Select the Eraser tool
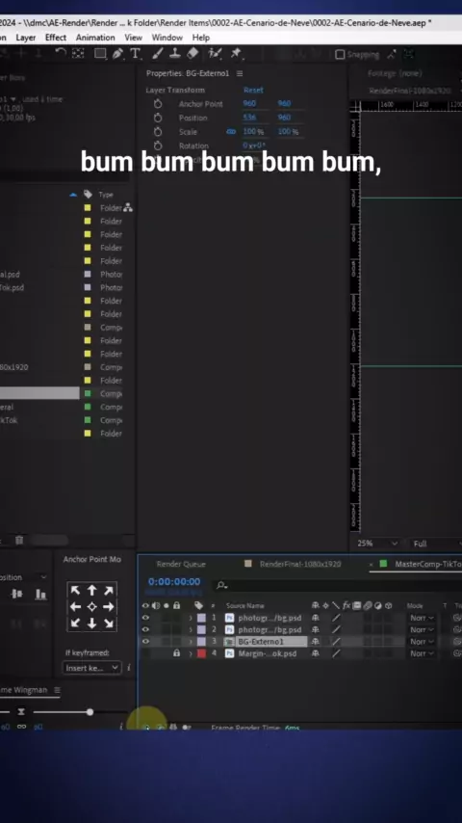 point(192,54)
